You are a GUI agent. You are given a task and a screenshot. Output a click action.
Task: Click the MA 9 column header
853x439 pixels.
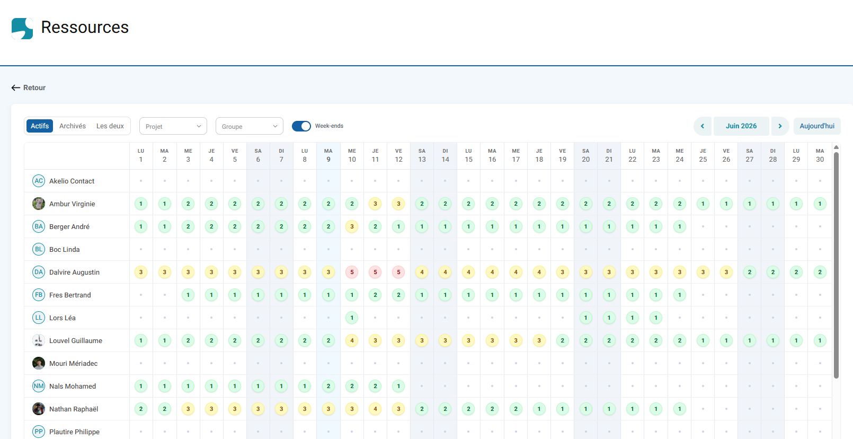coord(328,155)
